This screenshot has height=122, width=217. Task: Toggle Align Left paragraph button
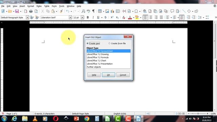pos(145,17)
